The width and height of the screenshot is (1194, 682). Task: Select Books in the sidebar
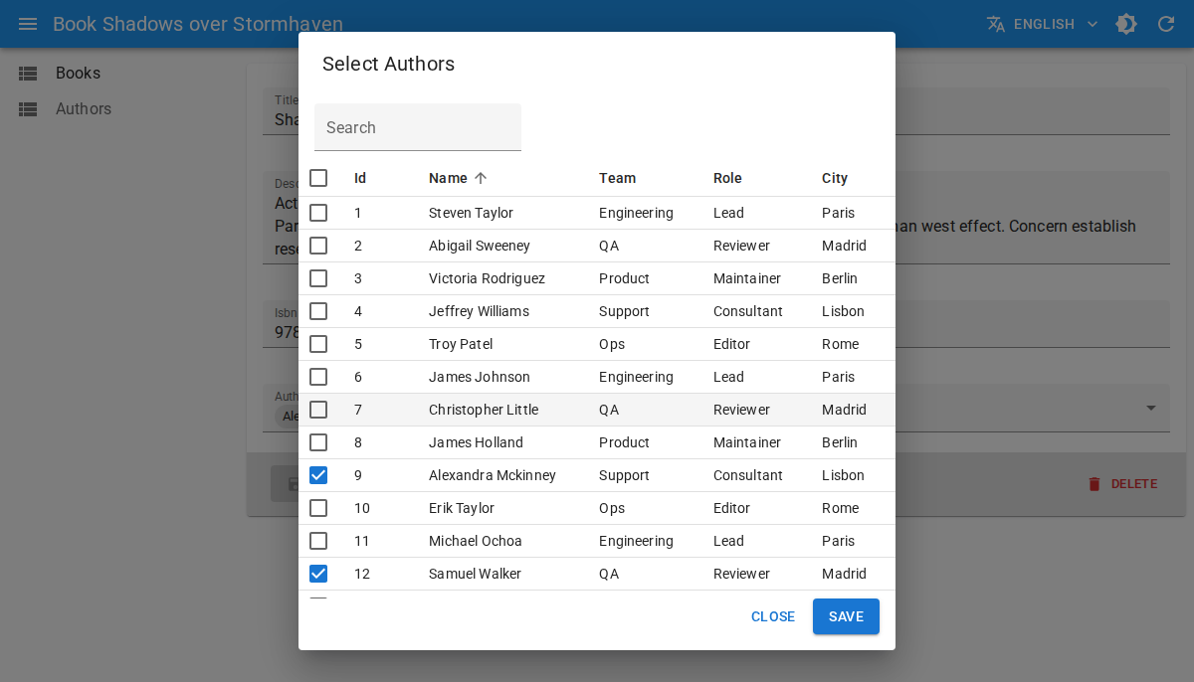click(78, 73)
